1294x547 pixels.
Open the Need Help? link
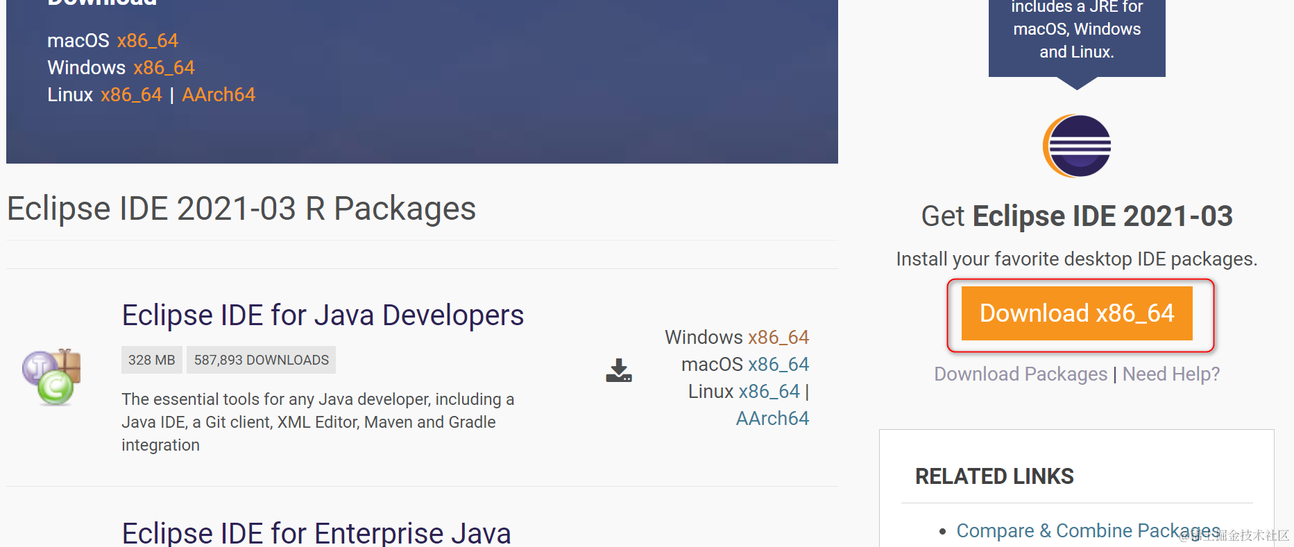tap(1171, 374)
